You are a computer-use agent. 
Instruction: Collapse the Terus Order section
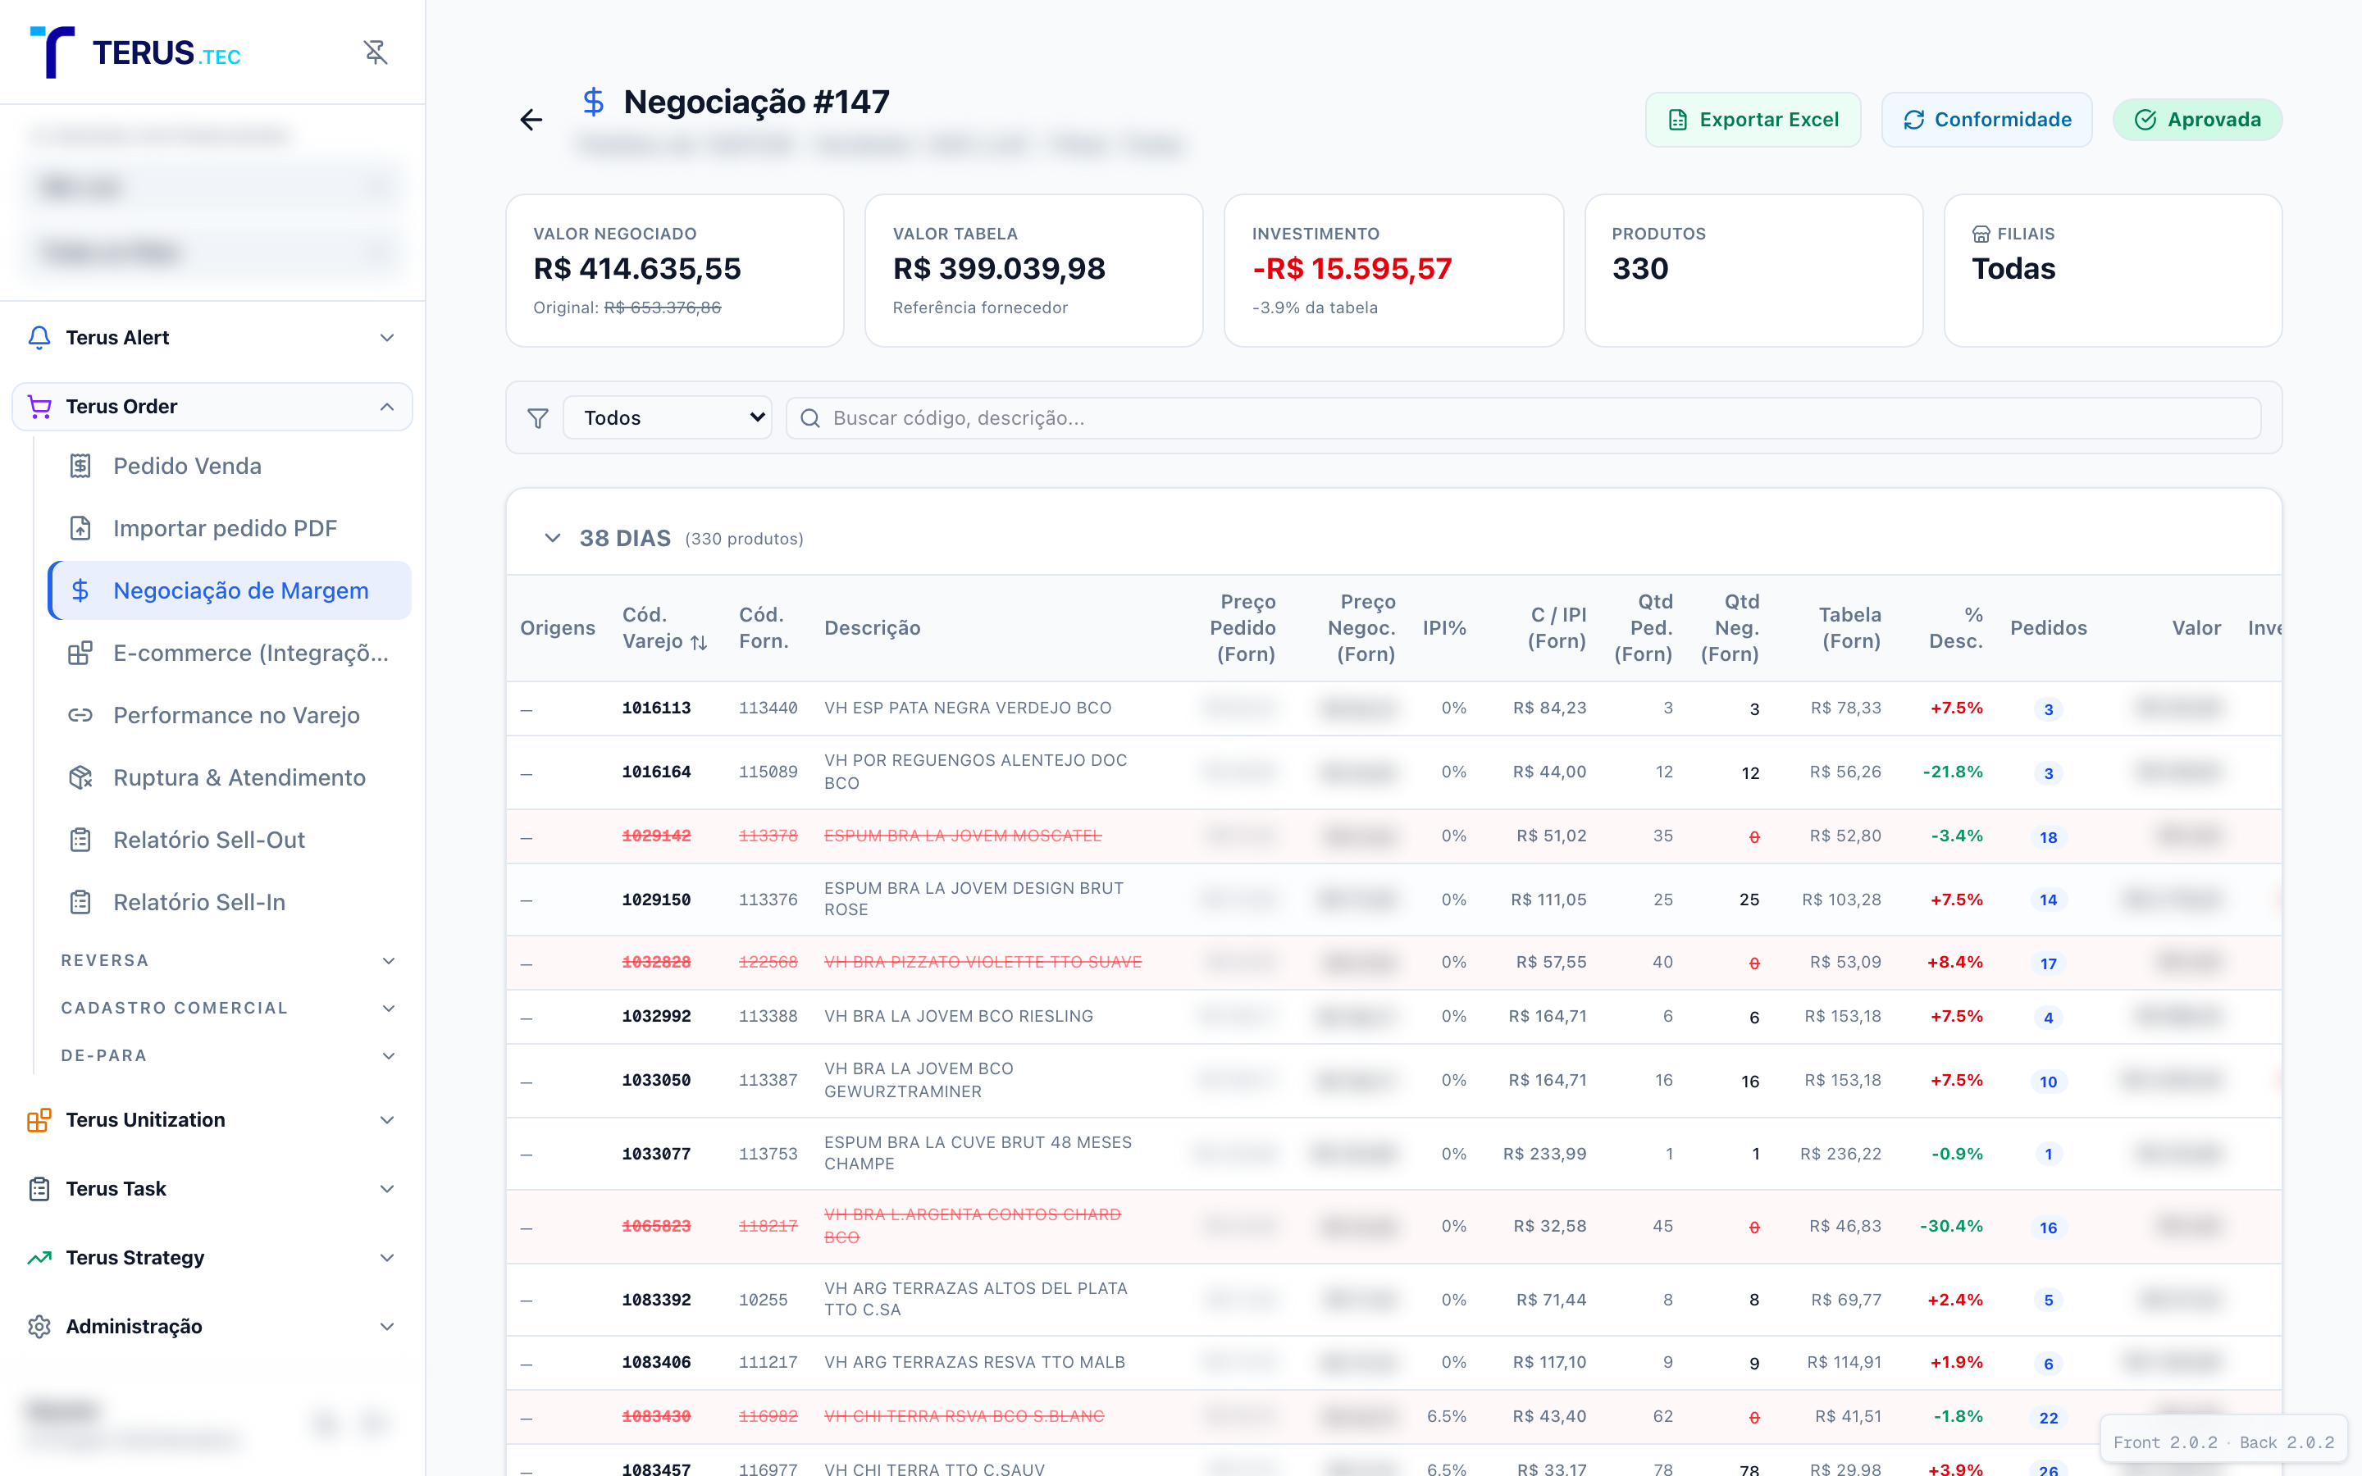click(x=387, y=406)
